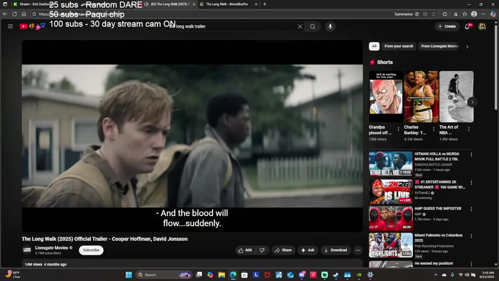
Task: Open options for AMP GUESS THE IMPOSTER video
Action: pos(471,209)
